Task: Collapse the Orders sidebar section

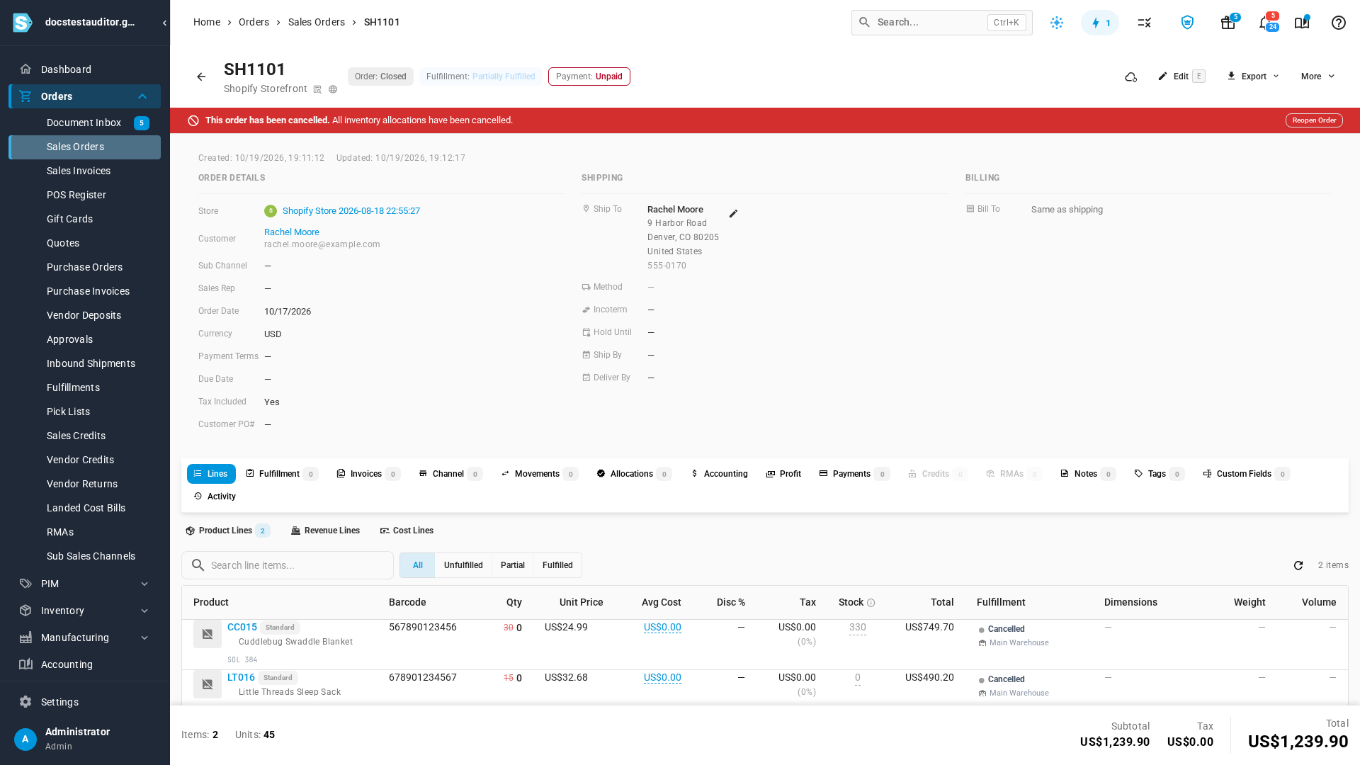Action: click(142, 96)
